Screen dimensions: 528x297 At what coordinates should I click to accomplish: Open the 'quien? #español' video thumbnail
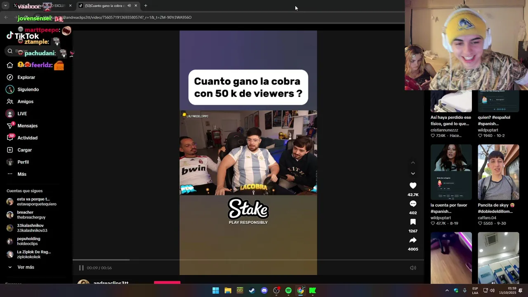[x=498, y=101]
